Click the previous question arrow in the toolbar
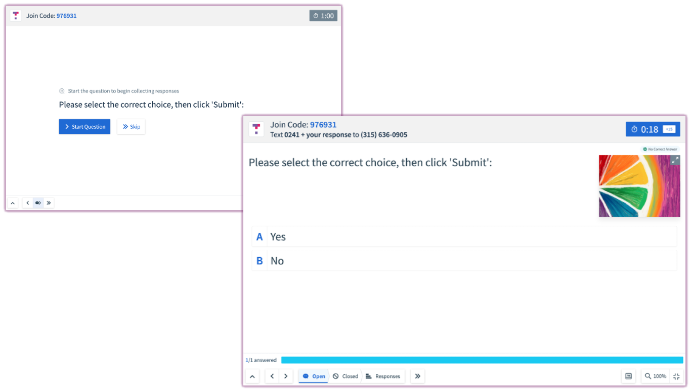The width and height of the screenshot is (691, 391). [272, 376]
